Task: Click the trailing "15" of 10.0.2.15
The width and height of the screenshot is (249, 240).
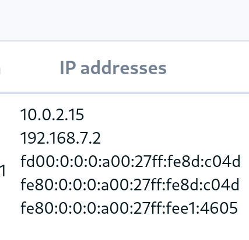Action: pyautogui.click(x=76, y=114)
